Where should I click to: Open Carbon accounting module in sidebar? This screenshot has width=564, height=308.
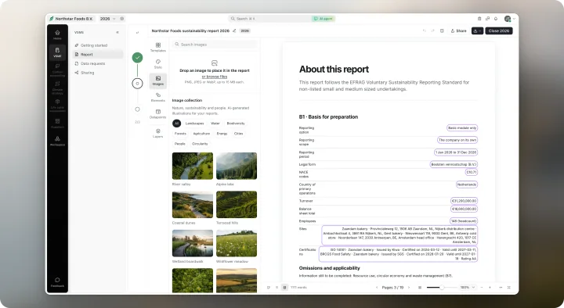[57, 70]
